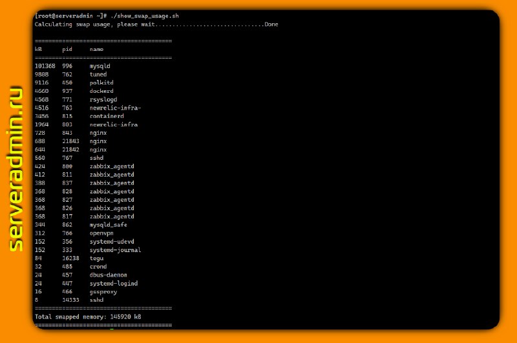Select the 'dbus-daemon' process name
517x343 pixels.
[x=109, y=275]
